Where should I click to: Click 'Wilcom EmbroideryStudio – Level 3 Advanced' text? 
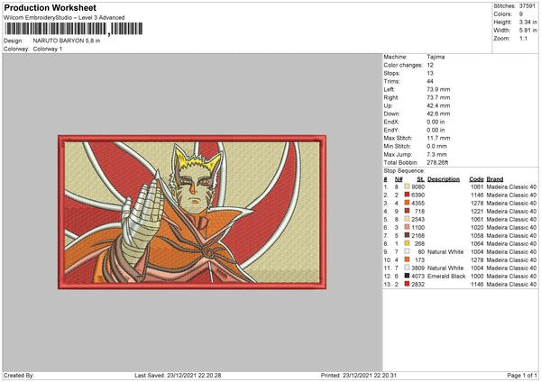tap(64, 18)
